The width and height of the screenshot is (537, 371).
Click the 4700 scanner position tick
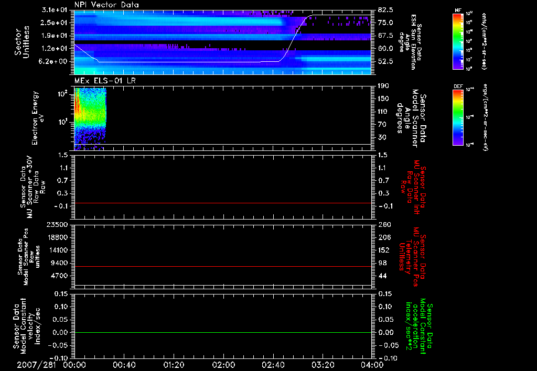click(x=59, y=276)
